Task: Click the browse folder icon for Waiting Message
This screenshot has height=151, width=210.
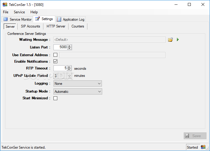Action: pyautogui.click(x=170, y=40)
